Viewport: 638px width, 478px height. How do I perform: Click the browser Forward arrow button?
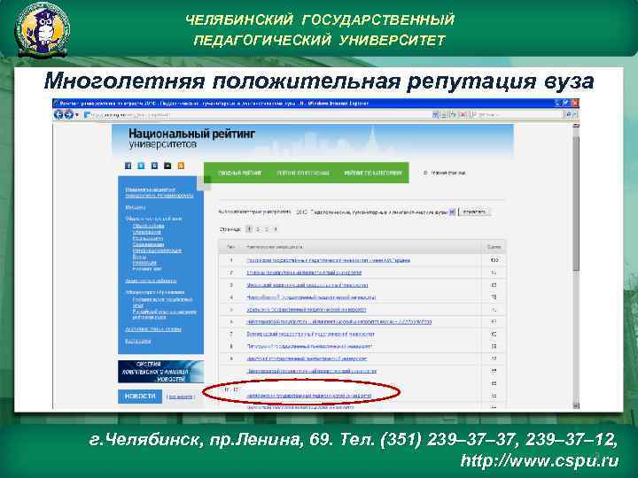[x=69, y=114]
